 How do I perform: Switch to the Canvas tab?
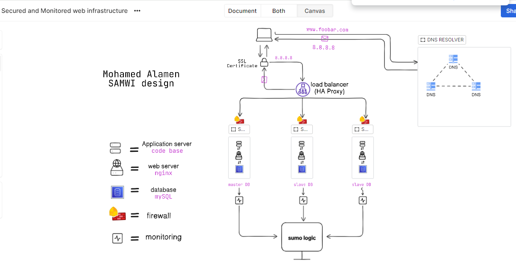(x=315, y=10)
